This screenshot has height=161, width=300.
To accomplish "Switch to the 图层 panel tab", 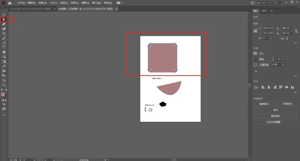I will pos(264,11).
